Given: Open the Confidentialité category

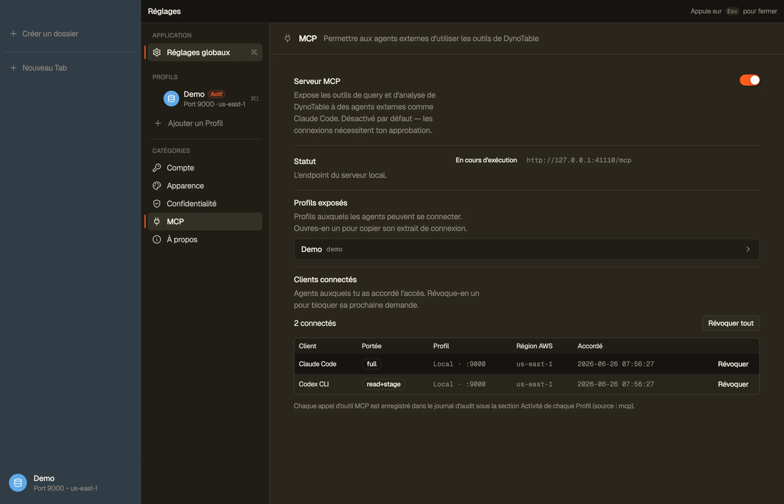Looking at the screenshot, I should coord(205,204).
